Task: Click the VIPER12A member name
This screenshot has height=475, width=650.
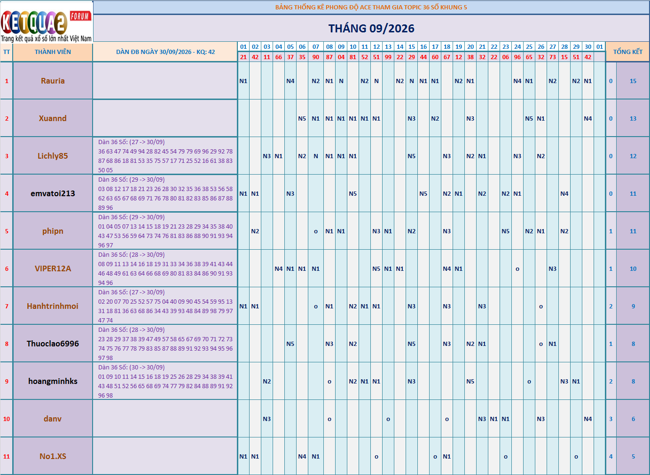Action: 53,268
